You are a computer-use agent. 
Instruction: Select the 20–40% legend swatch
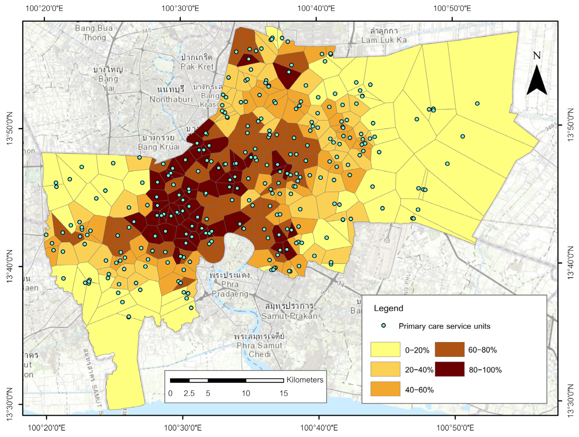(x=385, y=369)
